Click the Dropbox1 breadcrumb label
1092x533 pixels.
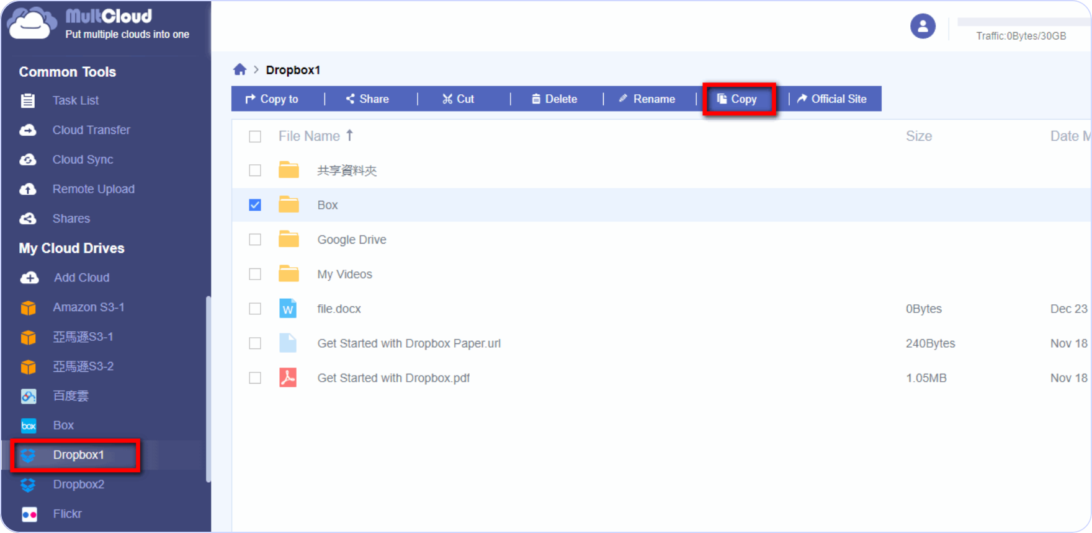293,70
